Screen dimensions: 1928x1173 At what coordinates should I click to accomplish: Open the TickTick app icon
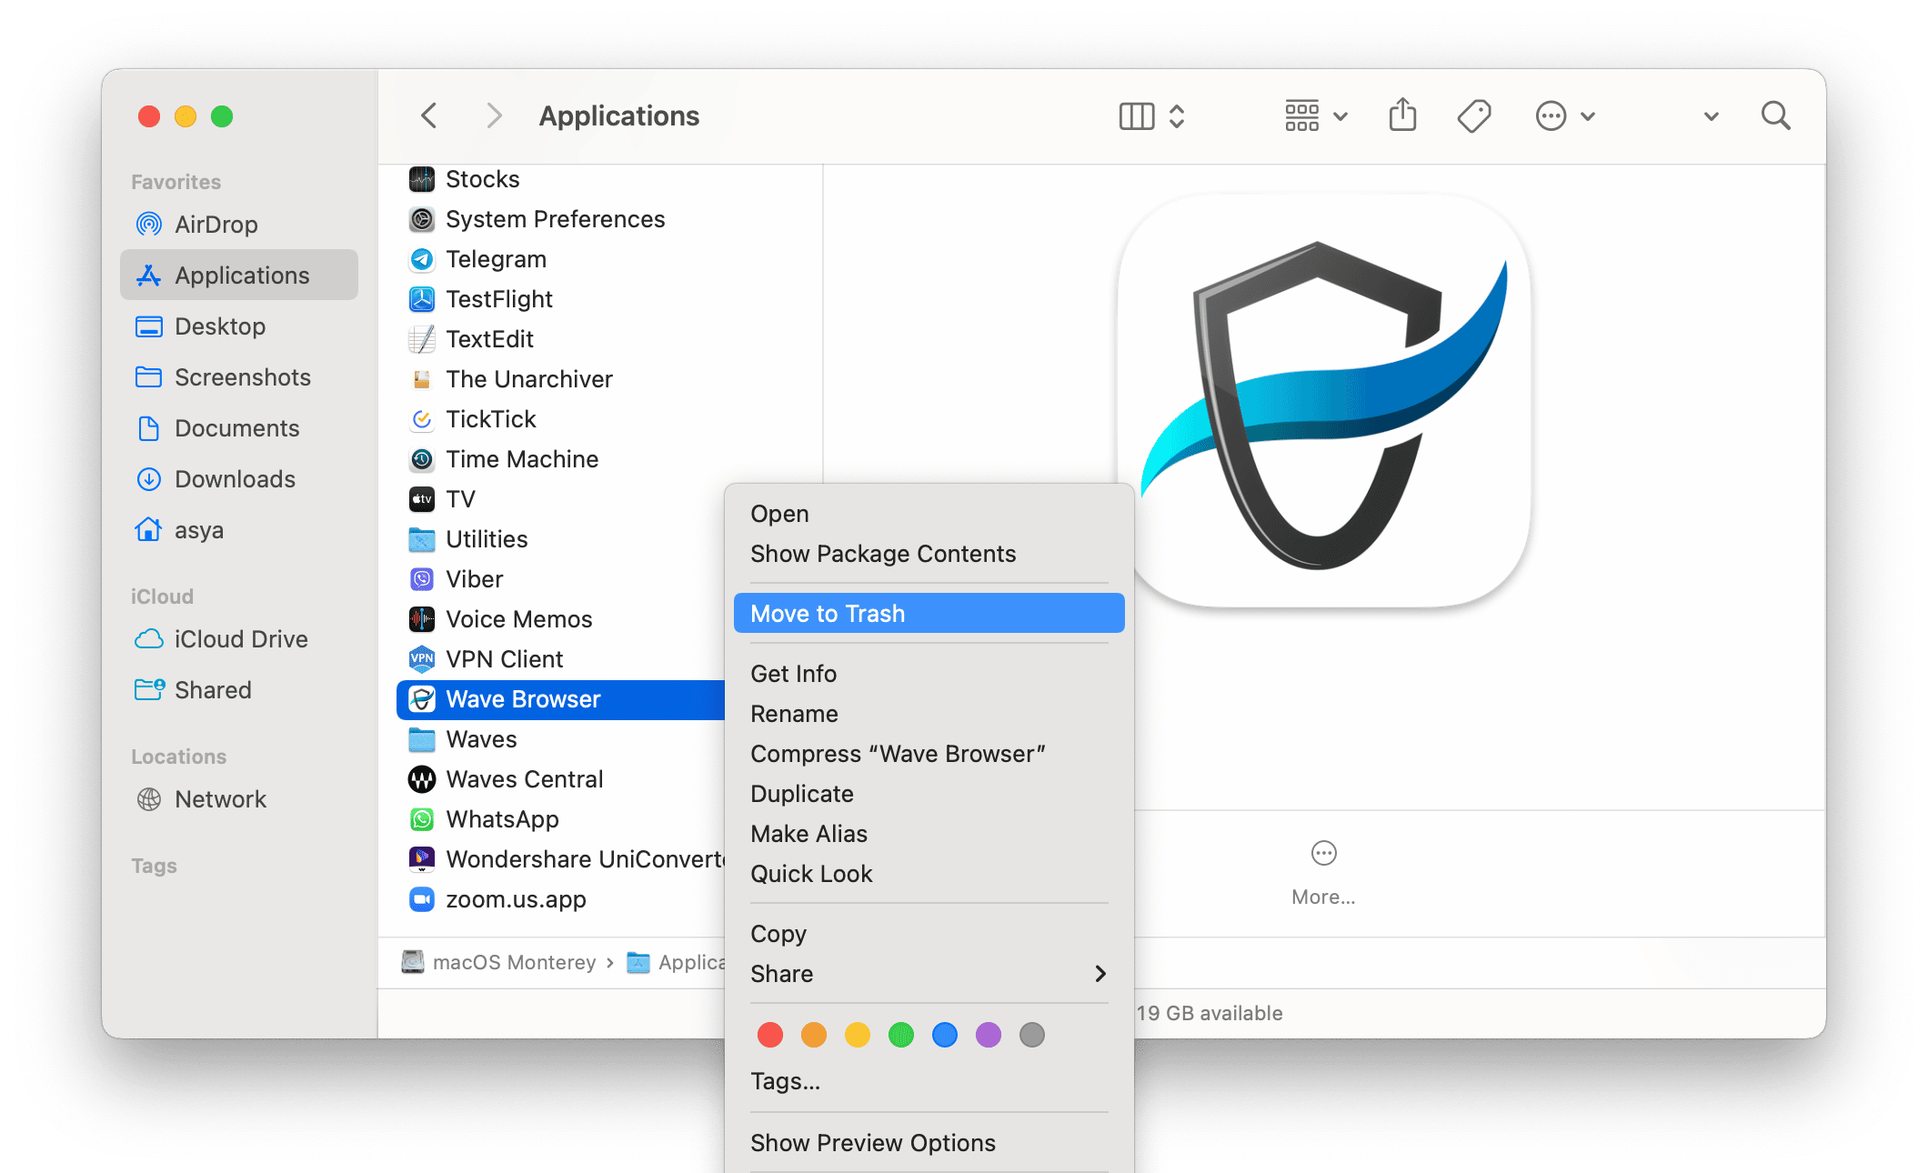point(421,419)
